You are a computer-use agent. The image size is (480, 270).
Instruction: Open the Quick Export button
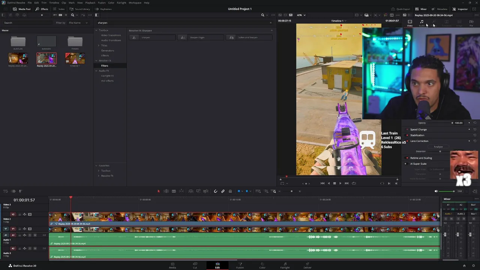pyautogui.click(x=401, y=9)
